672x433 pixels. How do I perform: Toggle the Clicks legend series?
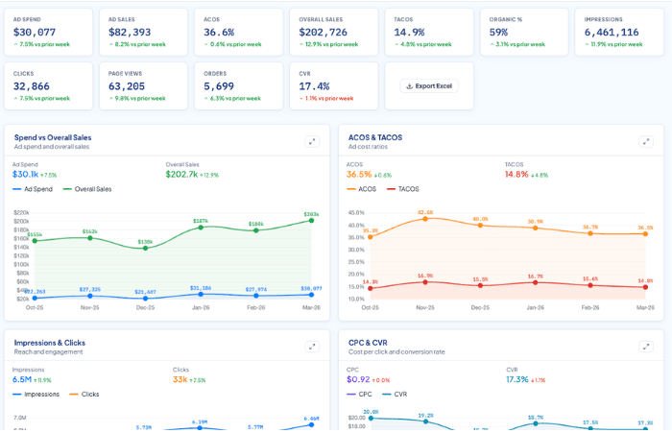coord(84,394)
